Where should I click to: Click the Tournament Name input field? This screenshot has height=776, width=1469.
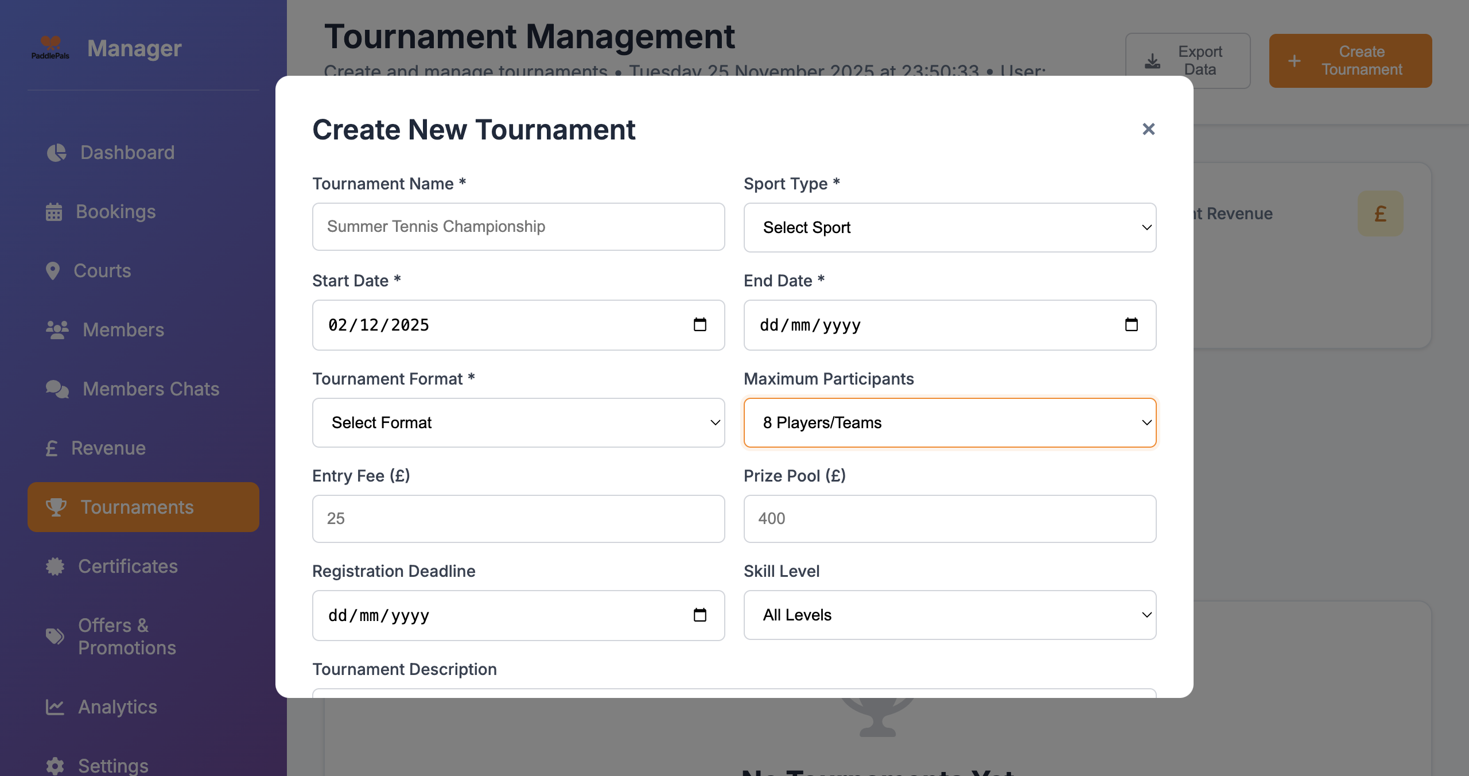[518, 226]
